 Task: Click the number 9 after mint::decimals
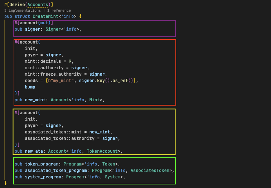[x=70, y=61]
